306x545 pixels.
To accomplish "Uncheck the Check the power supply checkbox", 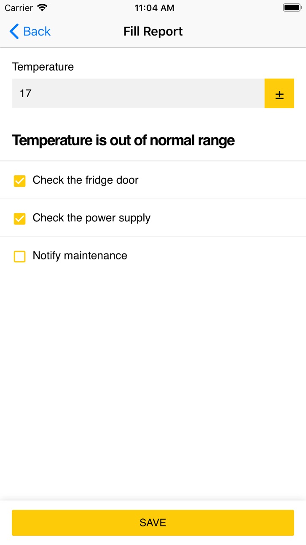I will tap(20, 218).
